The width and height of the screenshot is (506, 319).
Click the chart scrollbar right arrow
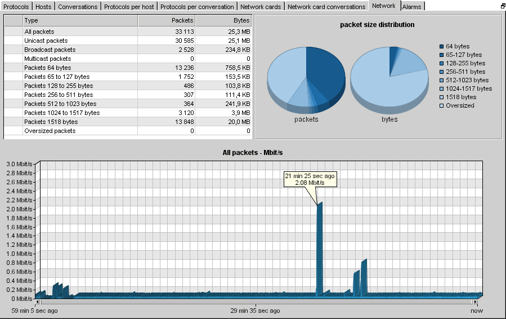(x=475, y=302)
